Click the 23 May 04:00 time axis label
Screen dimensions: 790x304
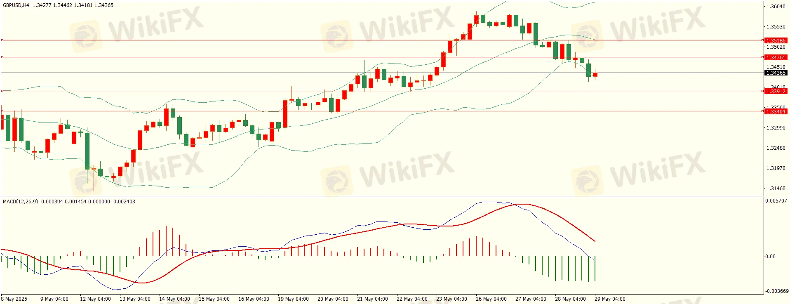pos(451,299)
